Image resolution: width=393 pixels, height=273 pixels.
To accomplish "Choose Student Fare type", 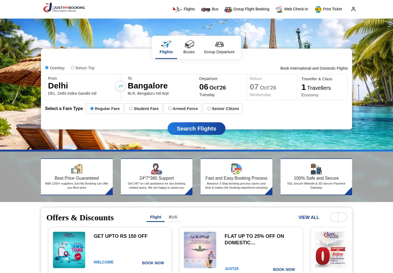I will [x=144, y=108].
